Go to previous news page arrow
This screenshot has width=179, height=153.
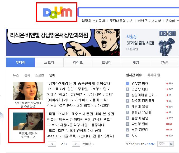52,144
